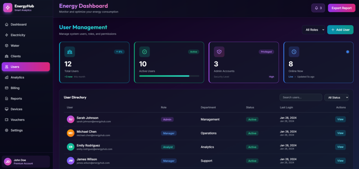The height and width of the screenshot is (169, 359).
Task: Open John Doe's account panel
Action: [26, 161]
